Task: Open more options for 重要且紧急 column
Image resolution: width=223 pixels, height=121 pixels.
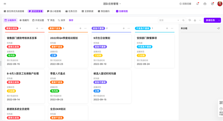Action: coord(42,28)
